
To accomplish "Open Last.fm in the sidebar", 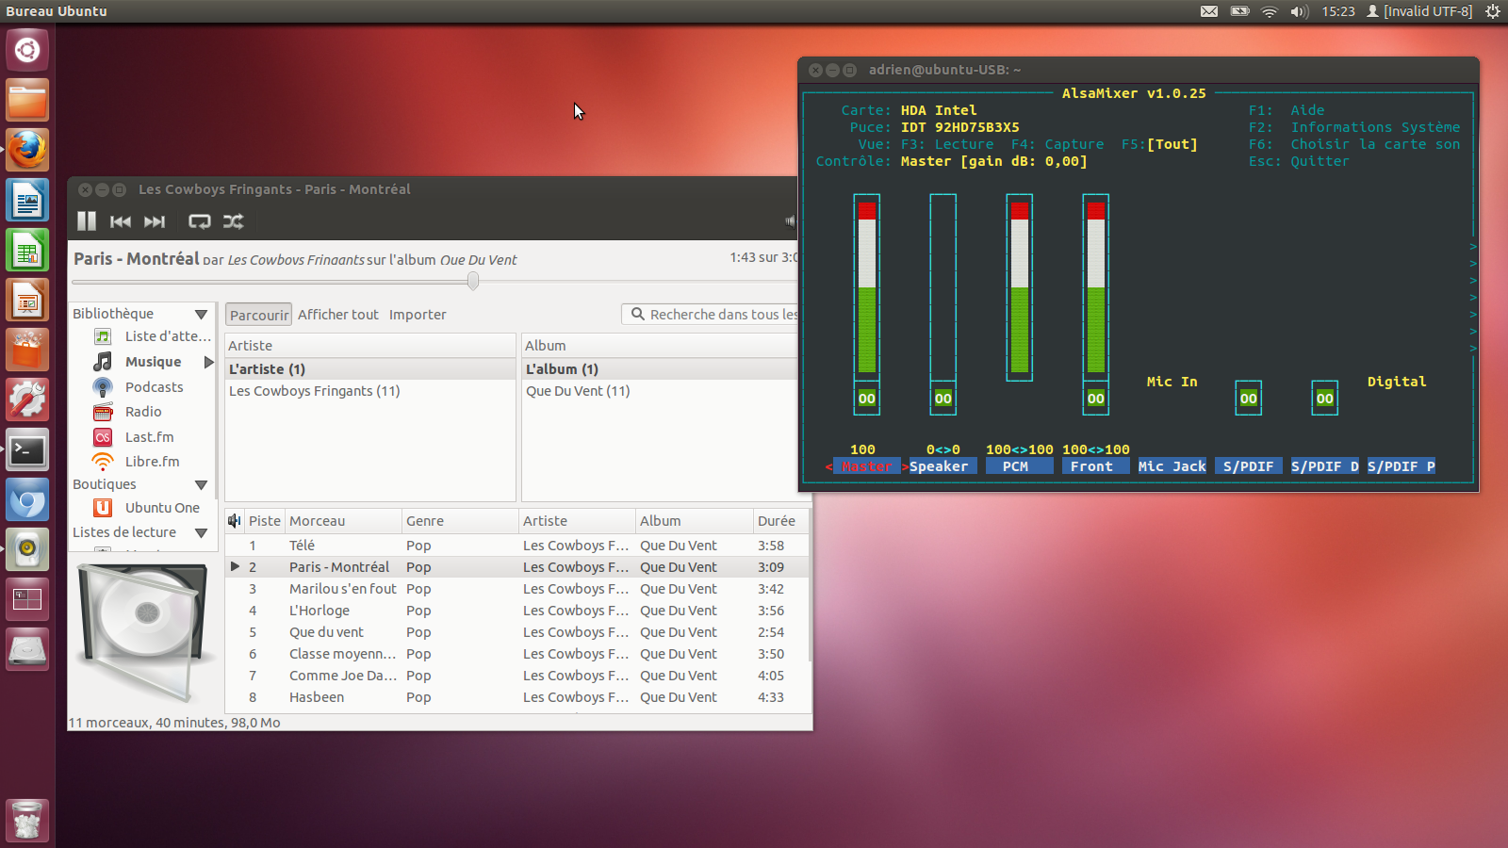I will click(149, 437).
